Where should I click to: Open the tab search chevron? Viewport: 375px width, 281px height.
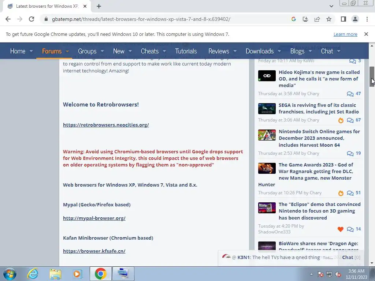click(331, 6)
